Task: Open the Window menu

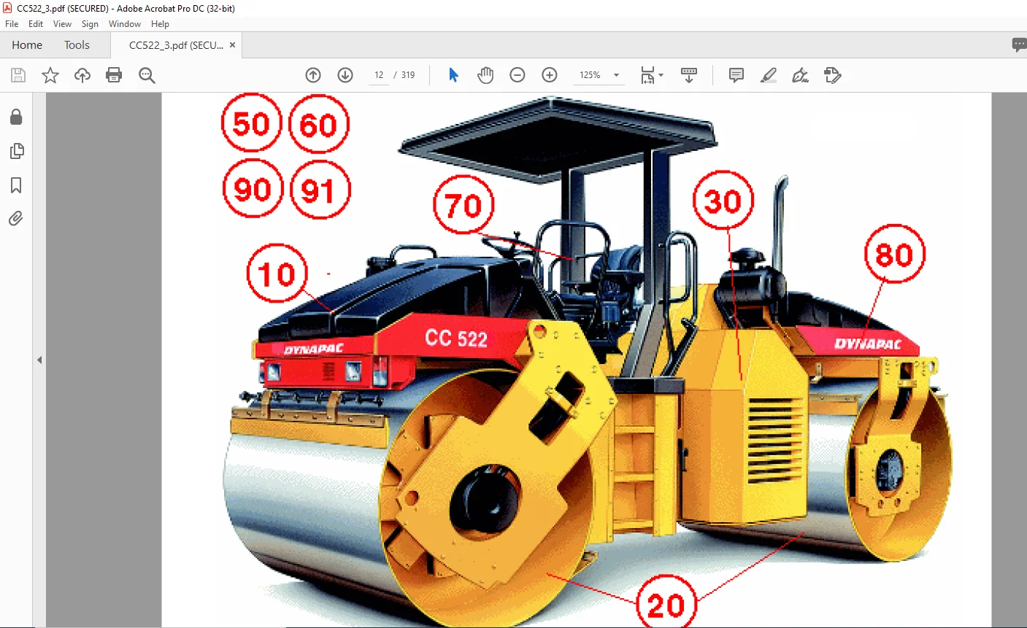Action: [x=125, y=24]
